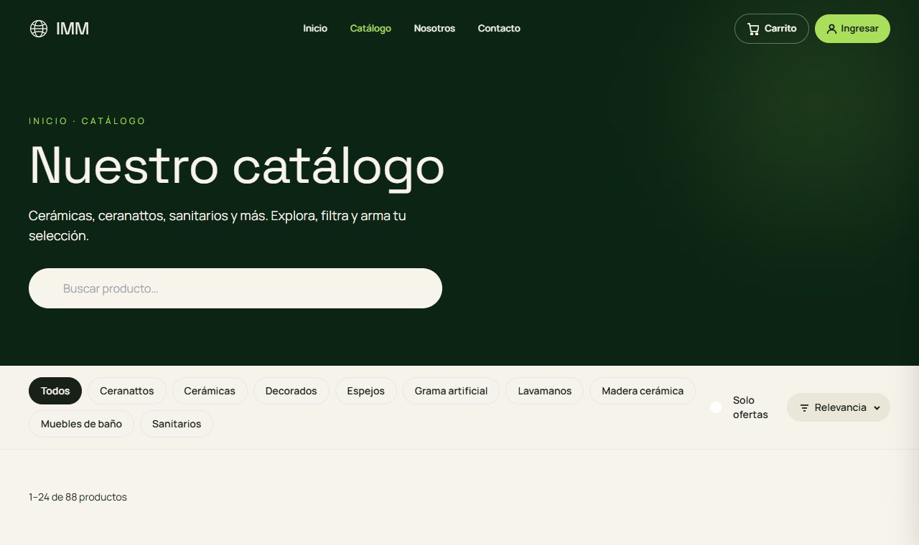This screenshot has height=545, width=919.
Task: Focus the Buscar producto search field
Action: tap(235, 288)
